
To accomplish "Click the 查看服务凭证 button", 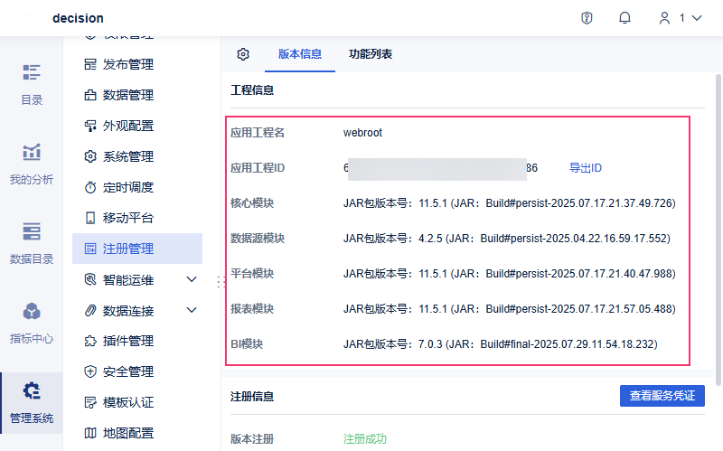I will (662, 396).
